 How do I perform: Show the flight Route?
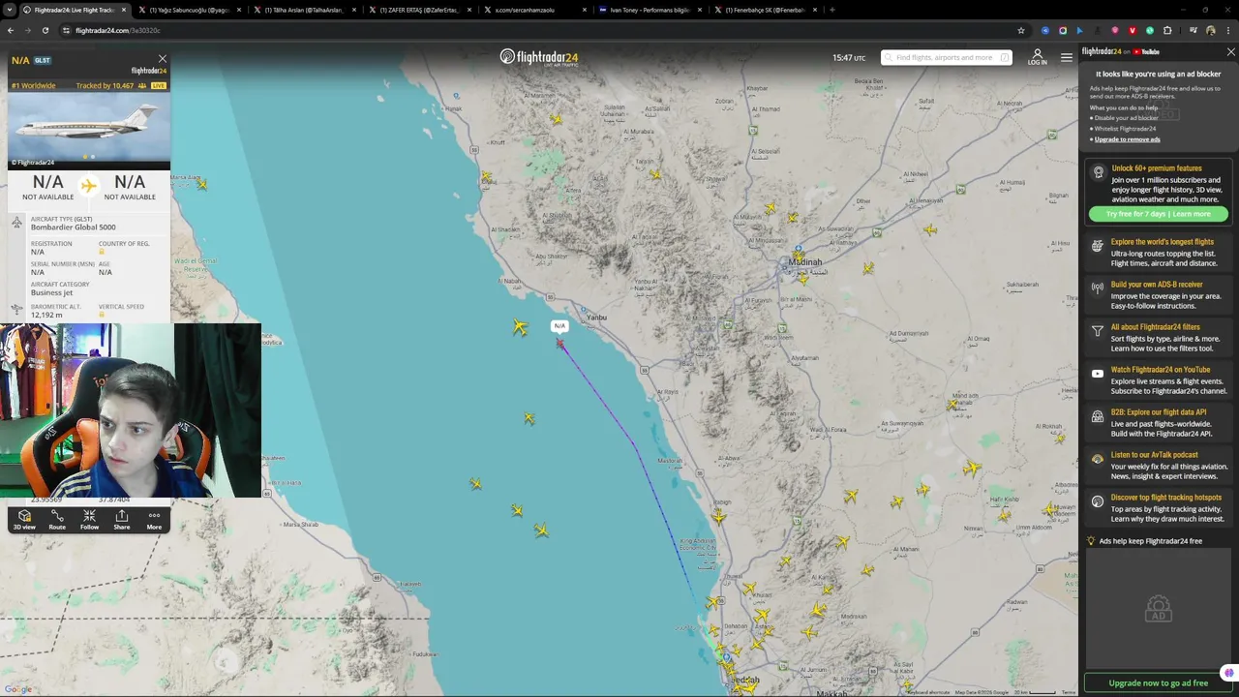coord(57,520)
